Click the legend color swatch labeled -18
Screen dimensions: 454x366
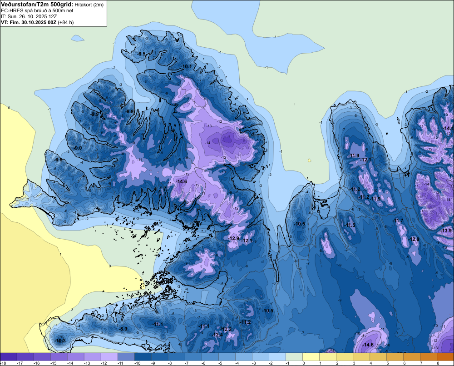point(9,357)
